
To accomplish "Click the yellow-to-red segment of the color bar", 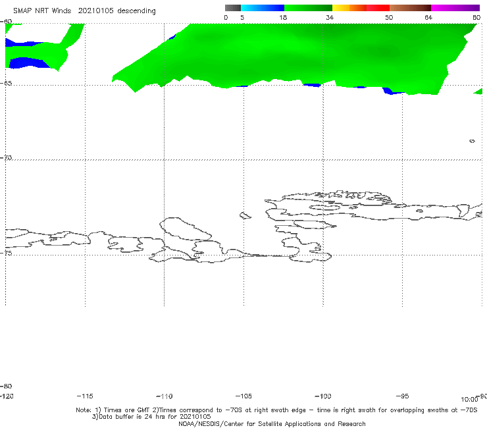I will [361, 8].
